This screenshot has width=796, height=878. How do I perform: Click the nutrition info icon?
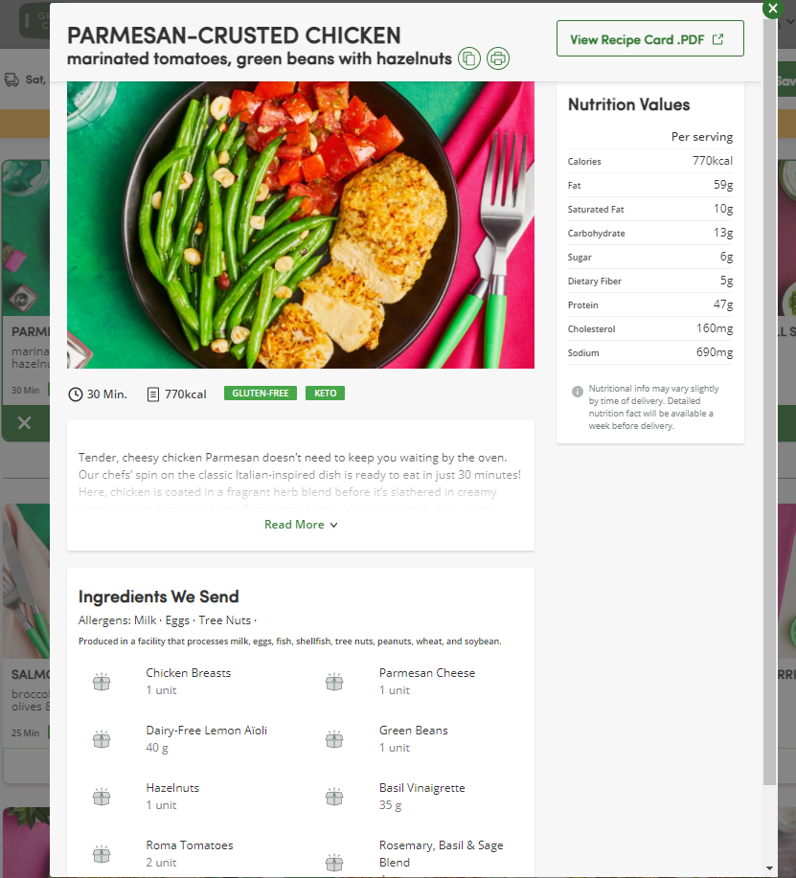[577, 392]
